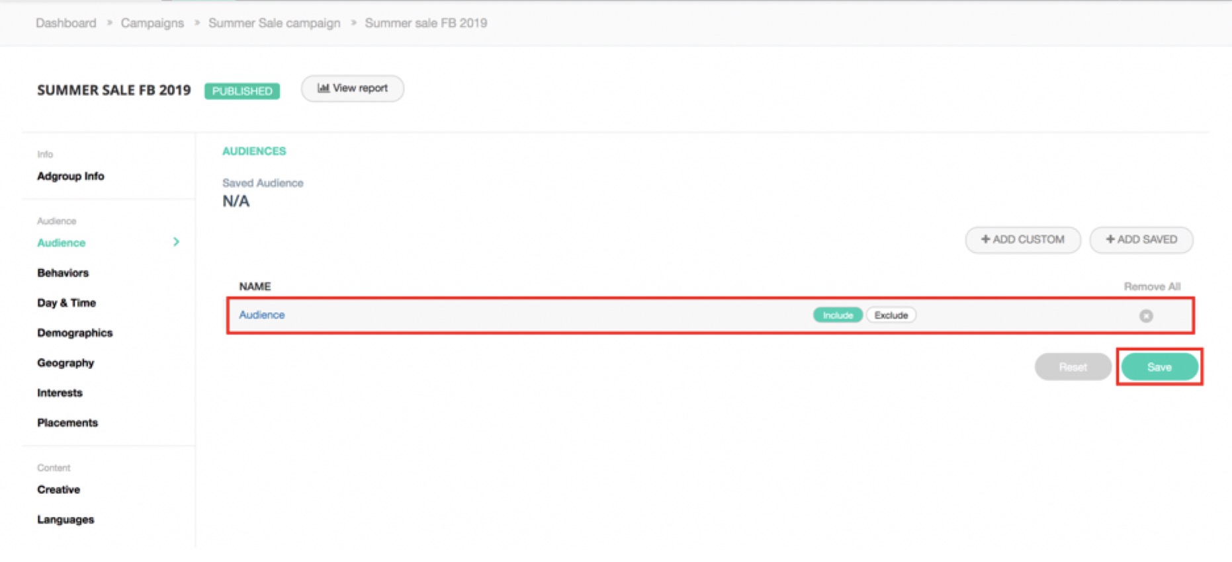Select Interests in sidebar

60,393
